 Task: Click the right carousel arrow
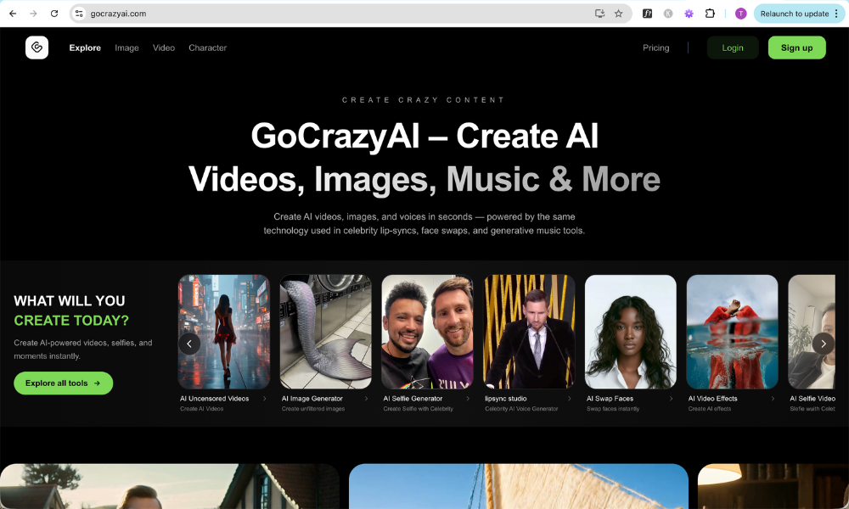point(823,343)
